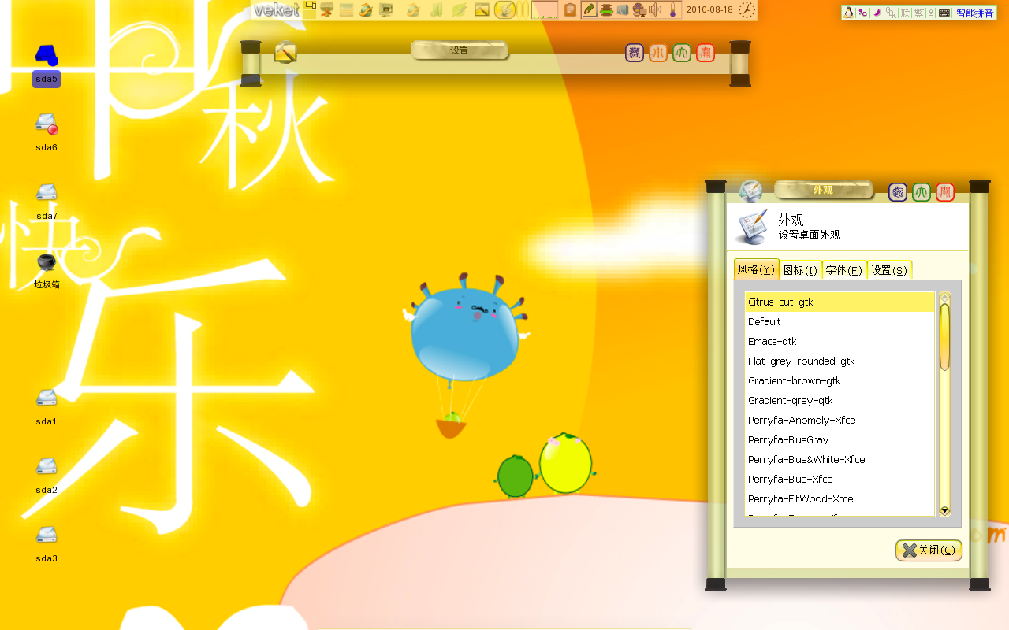Select the Citrus-cut-gtk theme
The image size is (1009, 630).
(840, 302)
